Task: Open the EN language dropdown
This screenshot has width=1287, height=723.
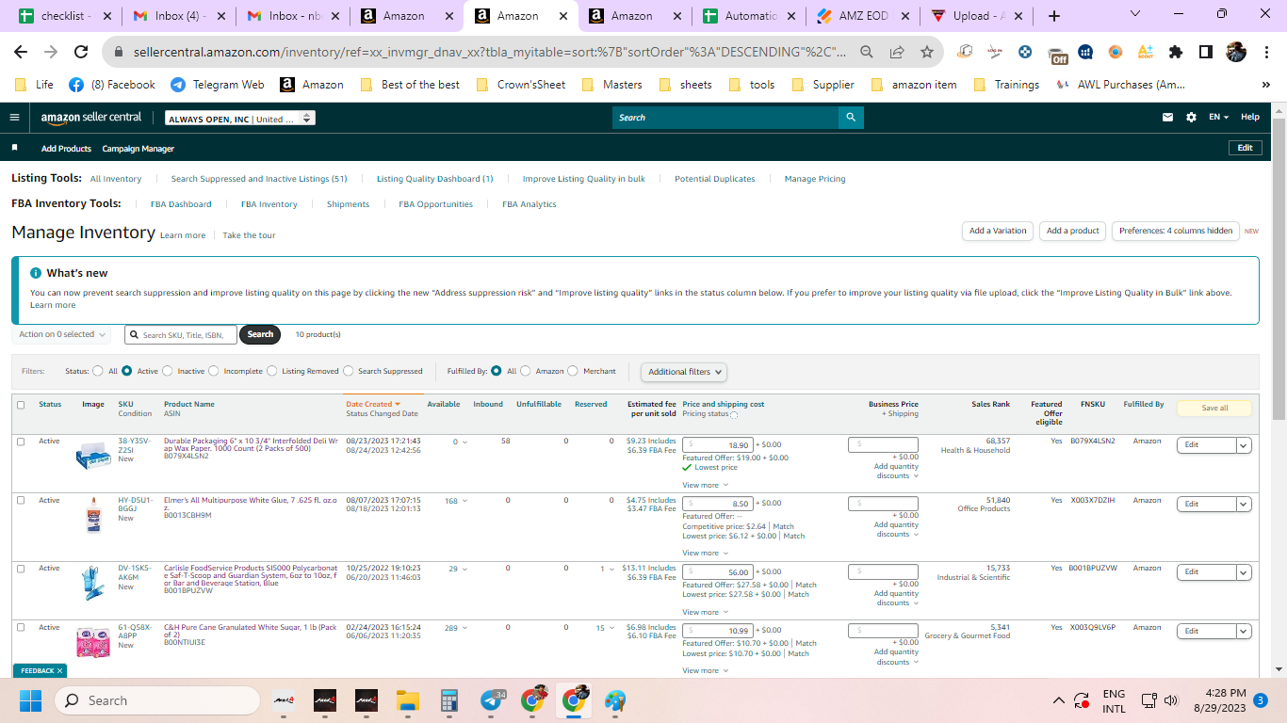Action: pos(1218,118)
